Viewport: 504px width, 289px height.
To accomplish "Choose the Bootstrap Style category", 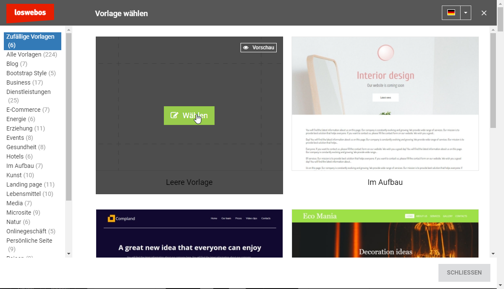I will tap(26, 73).
